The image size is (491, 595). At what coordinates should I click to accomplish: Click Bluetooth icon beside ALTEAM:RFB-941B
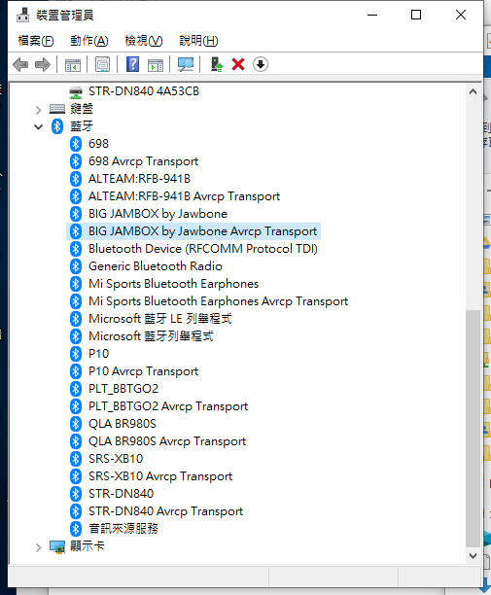(76, 179)
